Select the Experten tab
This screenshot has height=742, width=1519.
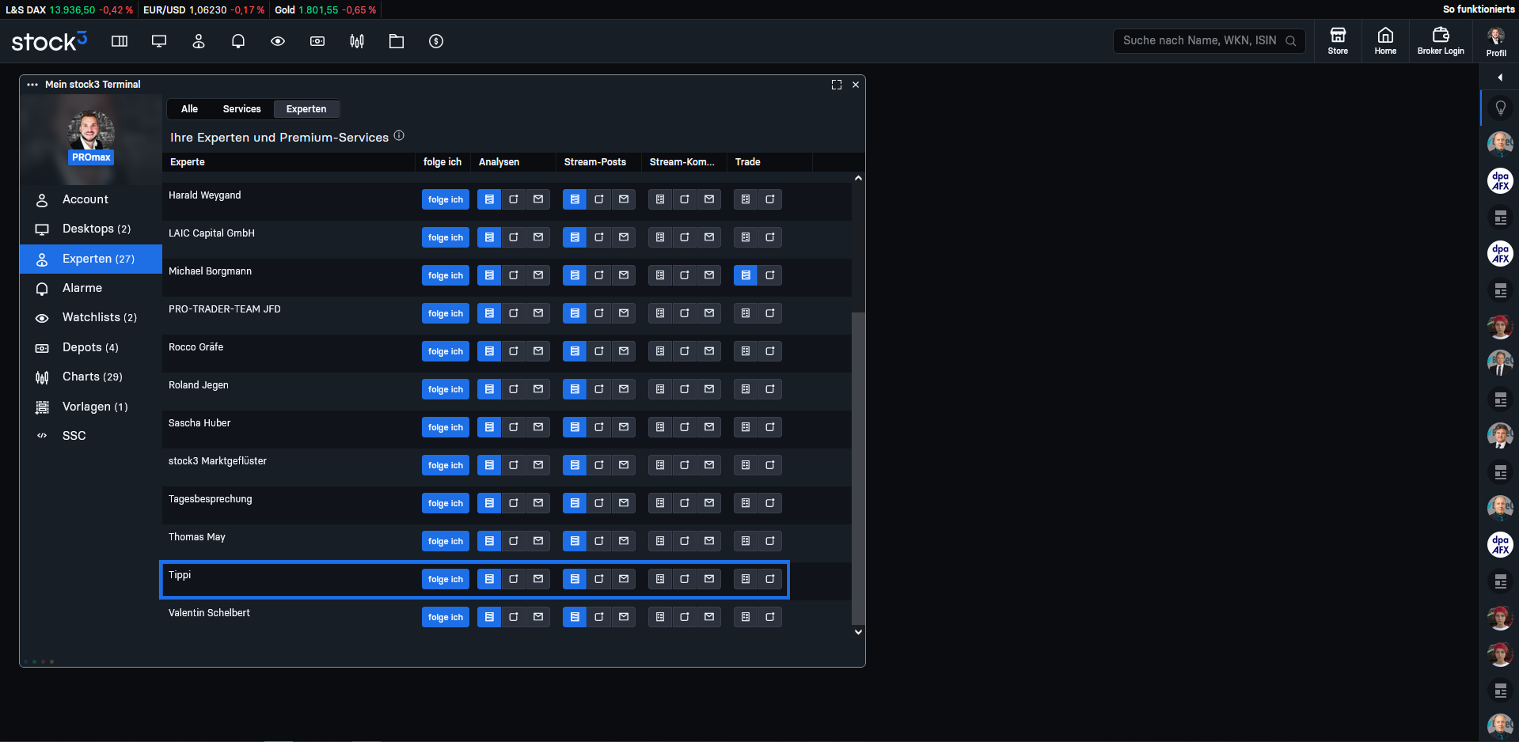pos(306,109)
